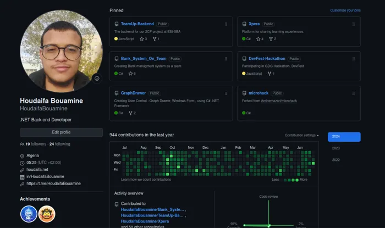The width and height of the screenshot is (385, 228).
Task: Click the repo icon beside GraphDrawer
Action: [117, 93]
